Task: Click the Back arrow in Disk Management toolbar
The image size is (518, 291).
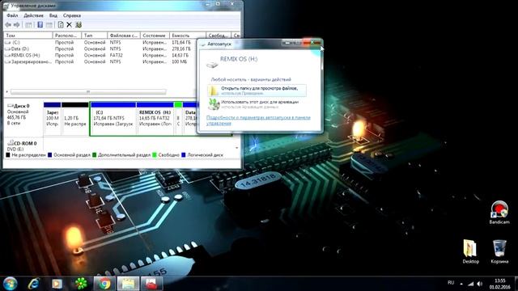Action: (8, 25)
